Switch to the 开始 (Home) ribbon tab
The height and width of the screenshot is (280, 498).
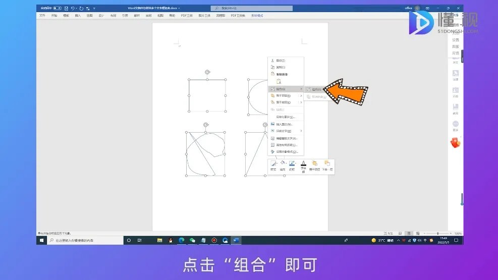(54, 15)
